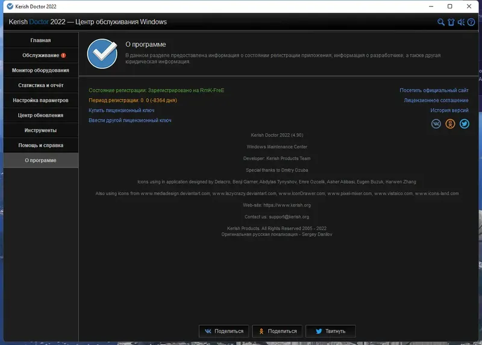Open История версий link
Image resolution: width=482 pixels, height=345 pixels.
[x=449, y=110]
